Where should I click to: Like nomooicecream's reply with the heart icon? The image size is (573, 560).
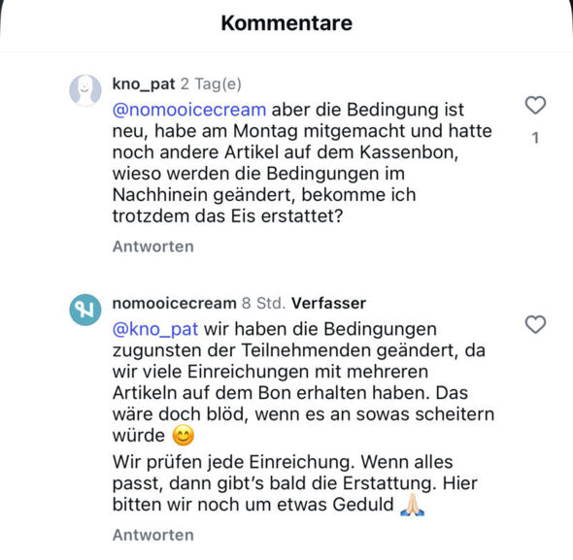pyautogui.click(x=535, y=324)
